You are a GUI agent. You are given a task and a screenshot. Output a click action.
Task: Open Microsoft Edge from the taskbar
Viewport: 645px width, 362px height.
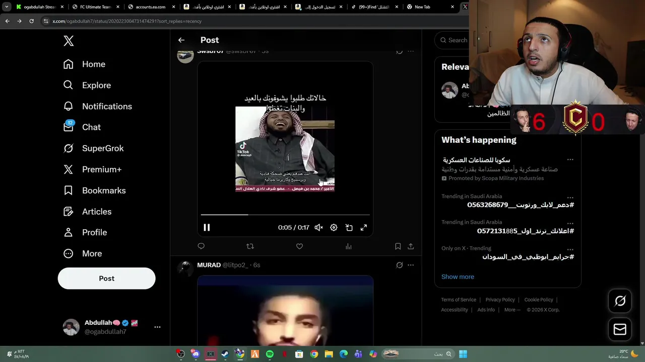tap(344, 354)
